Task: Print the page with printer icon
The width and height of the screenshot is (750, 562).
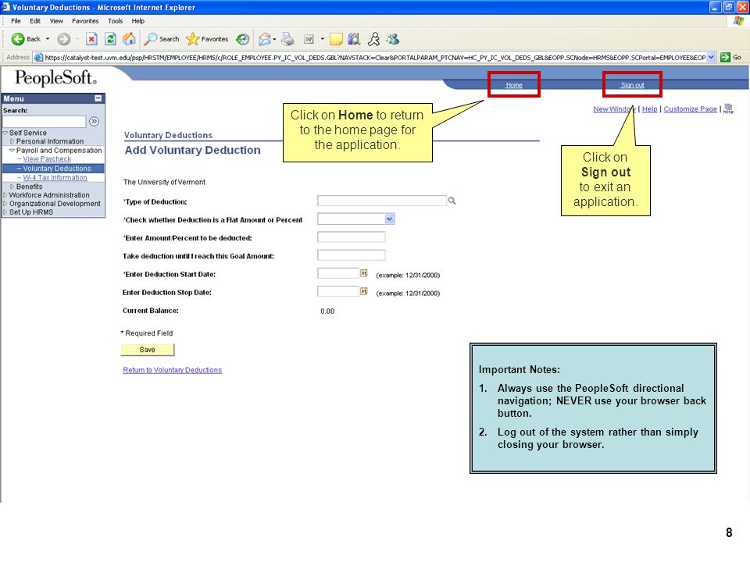Action: click(x=287, y=39)
